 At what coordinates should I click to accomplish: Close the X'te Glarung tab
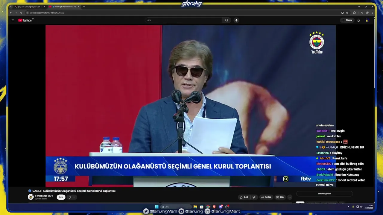[x=45, y=7]
